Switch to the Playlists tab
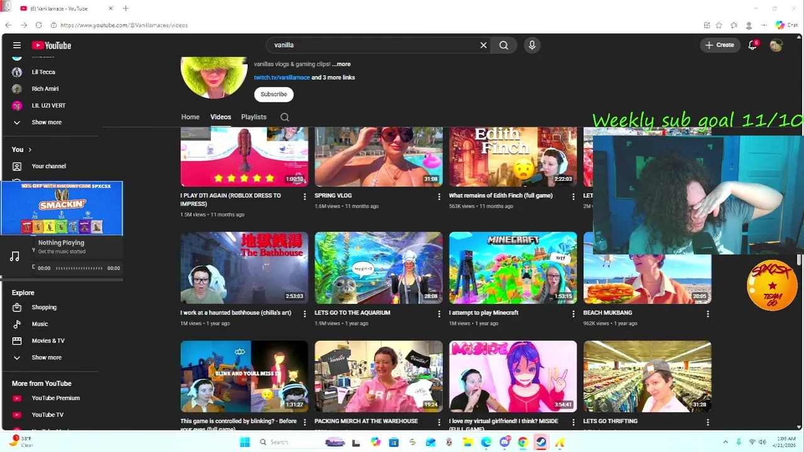The width and height of the screenshot is (804, 452). tap(254, 117)
